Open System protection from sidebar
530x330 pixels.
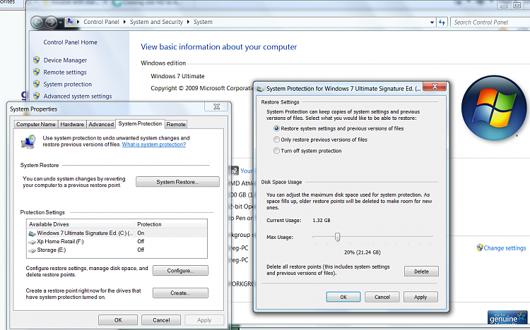(68, 84)
